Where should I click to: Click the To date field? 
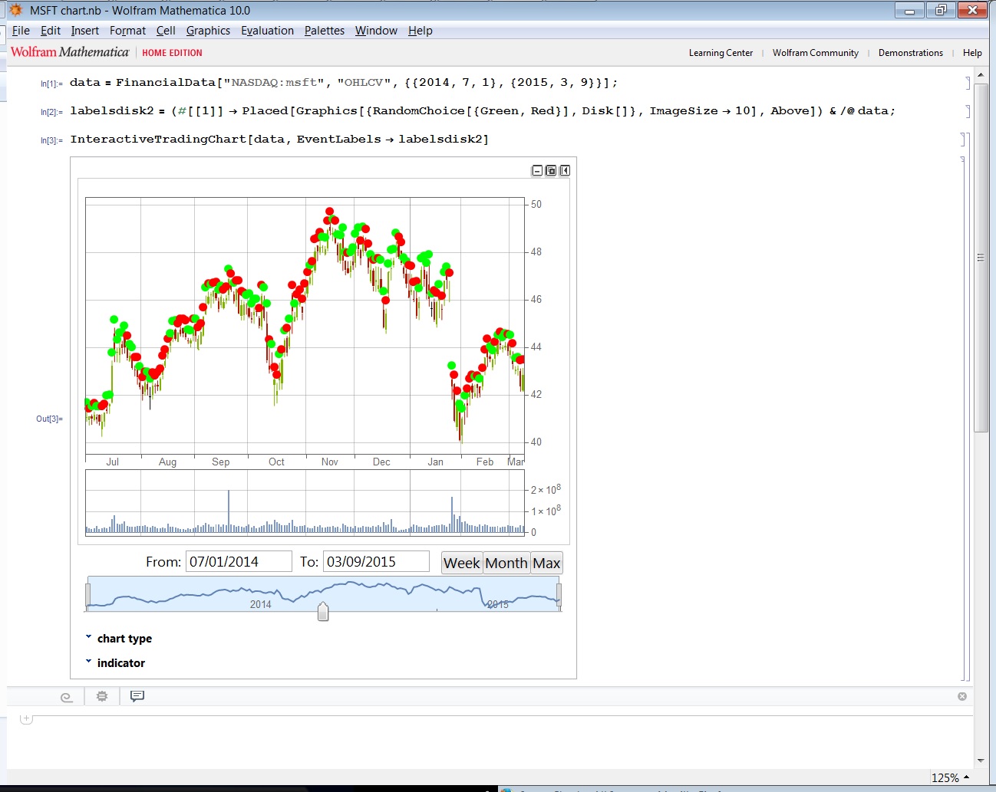click(x=376, y=561)
